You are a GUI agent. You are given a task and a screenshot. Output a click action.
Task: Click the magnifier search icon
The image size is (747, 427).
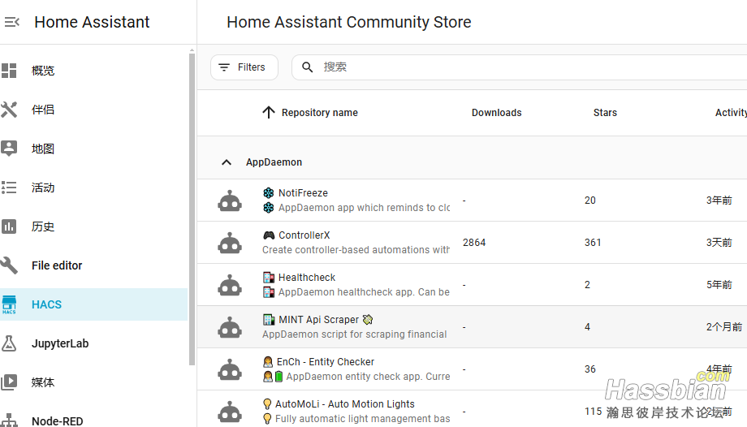308,67
